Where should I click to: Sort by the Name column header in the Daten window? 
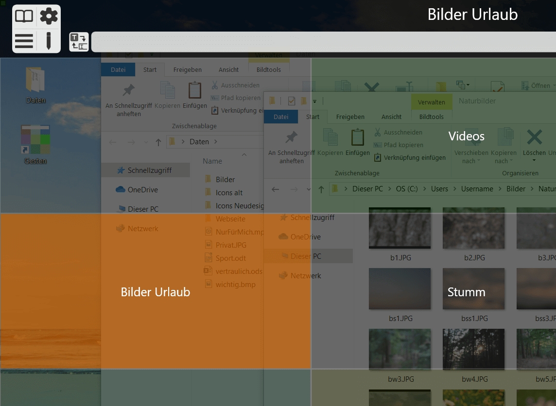[212, 161]
